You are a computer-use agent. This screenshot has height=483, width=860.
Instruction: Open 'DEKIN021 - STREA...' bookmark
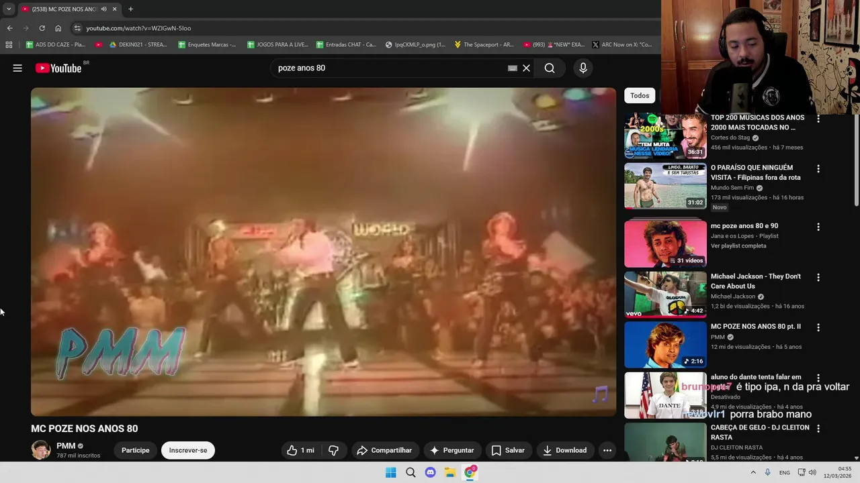click(x=138, y=45)
